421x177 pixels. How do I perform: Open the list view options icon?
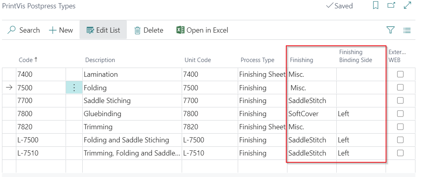(407, 30)
